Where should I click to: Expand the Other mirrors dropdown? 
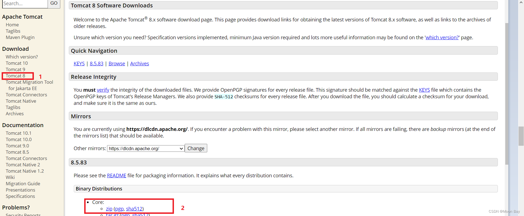pos(146,148)
